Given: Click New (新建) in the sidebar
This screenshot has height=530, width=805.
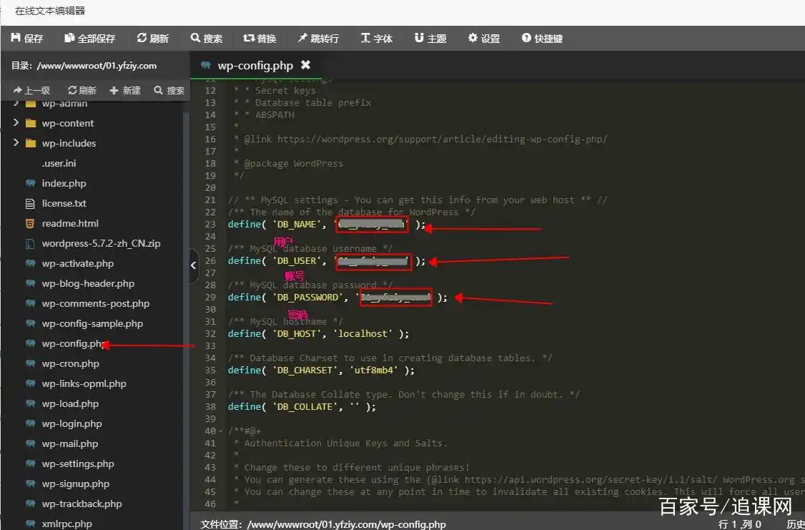Looking at the screenshot, I should [x=125, y=90].
